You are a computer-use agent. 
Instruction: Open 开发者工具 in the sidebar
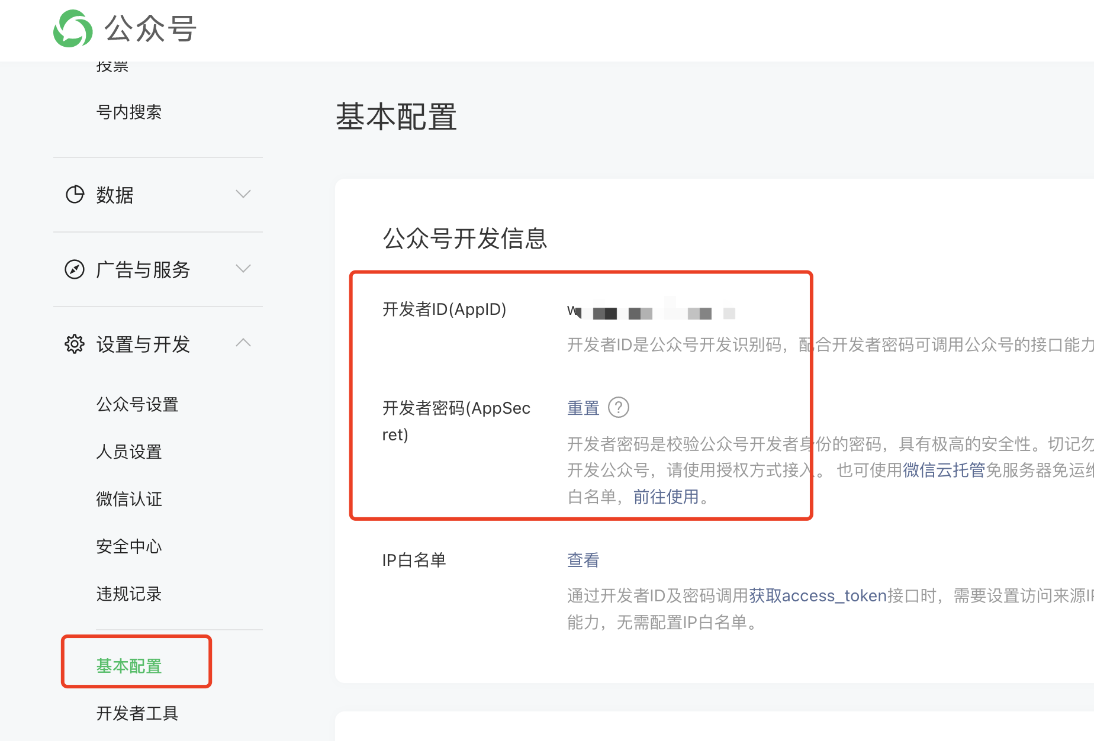point(137,713)
